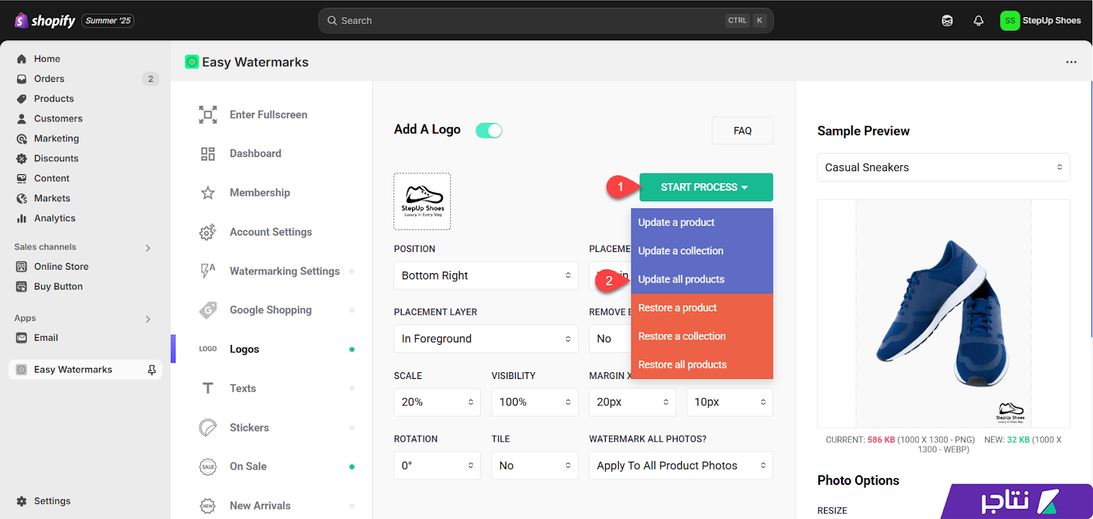Image resolution: width=1093 pixels, height=519 pixels.
Task: Open the Sidekick assistant icon
Action: [947, 20]
